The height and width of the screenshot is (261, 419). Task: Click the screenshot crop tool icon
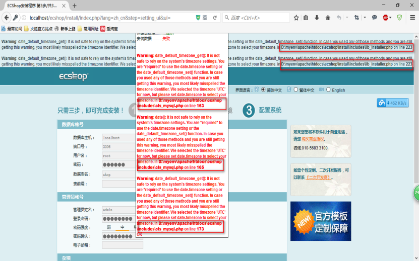point(356,18)
